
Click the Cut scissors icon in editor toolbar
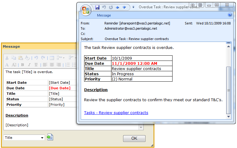(7, 58)
